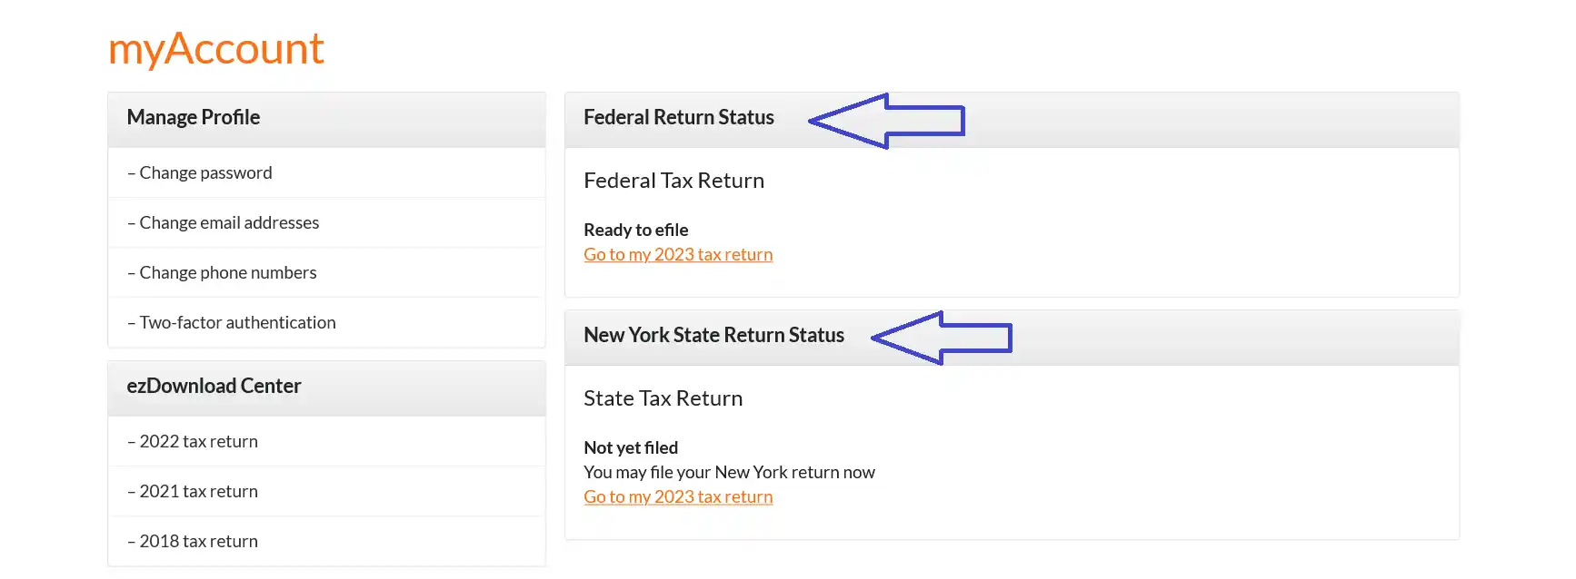The height and width of the screenshot is (579, 1576).
Task: Click the State Tax Return heading
Action: 663,398
